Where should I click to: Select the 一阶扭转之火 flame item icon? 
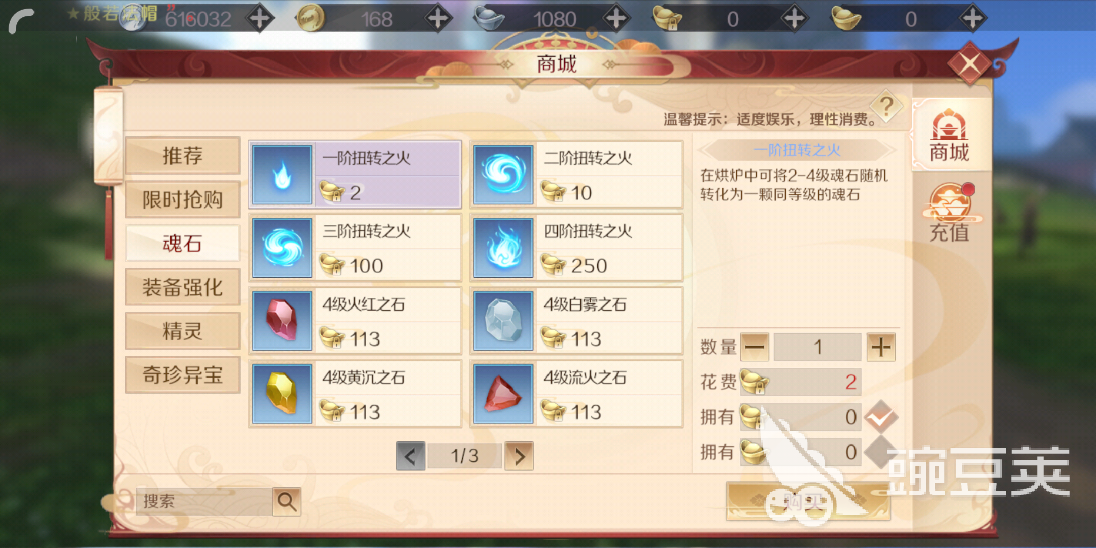click(282, 175)
